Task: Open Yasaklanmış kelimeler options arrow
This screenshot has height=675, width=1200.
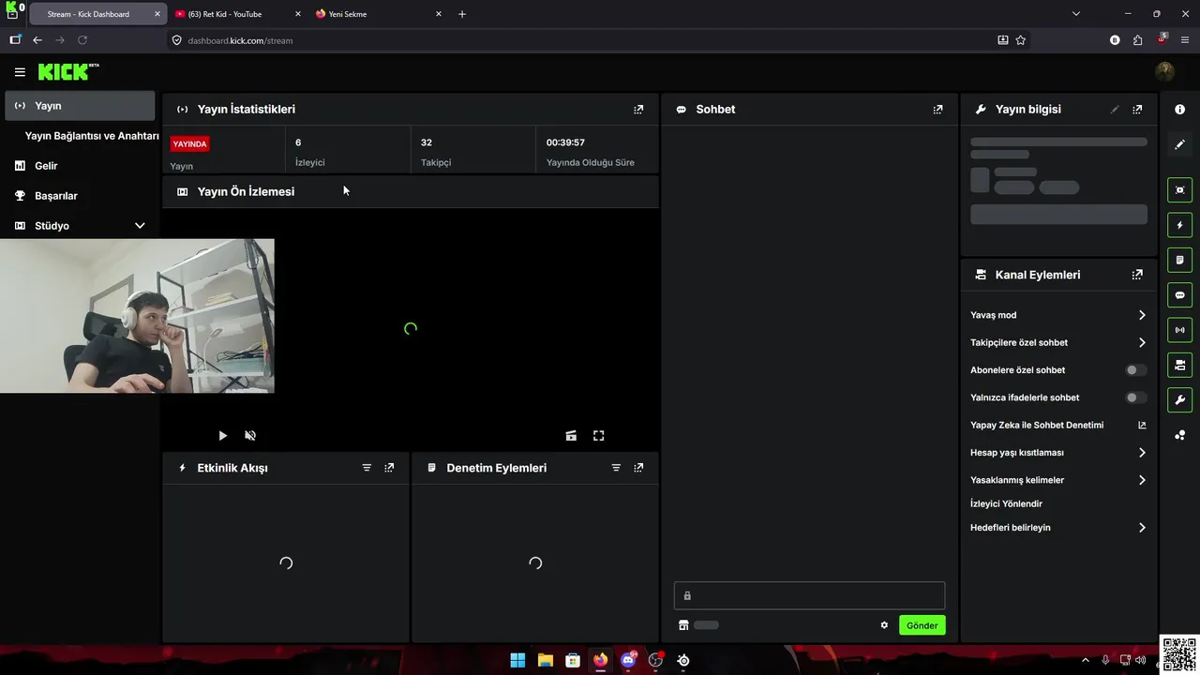Action: click(1142, 480)
